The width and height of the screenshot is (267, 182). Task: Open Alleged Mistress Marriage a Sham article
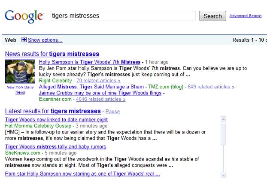pos(92,87)
